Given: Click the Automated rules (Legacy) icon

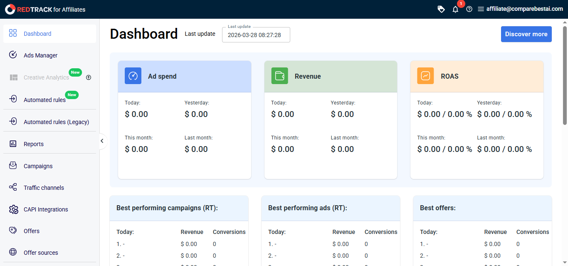Looking at the screenshot, I should coord(13,122).
